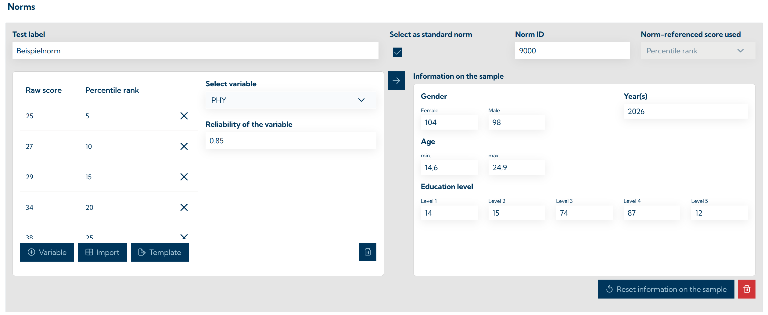Click the Norm ID field showing 9000
The width and height of the screenshot is (768, 315).
click(x=572, y=51)
